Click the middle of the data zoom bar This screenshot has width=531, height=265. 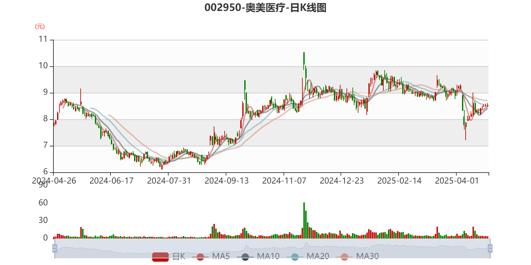tap(272, 248)
